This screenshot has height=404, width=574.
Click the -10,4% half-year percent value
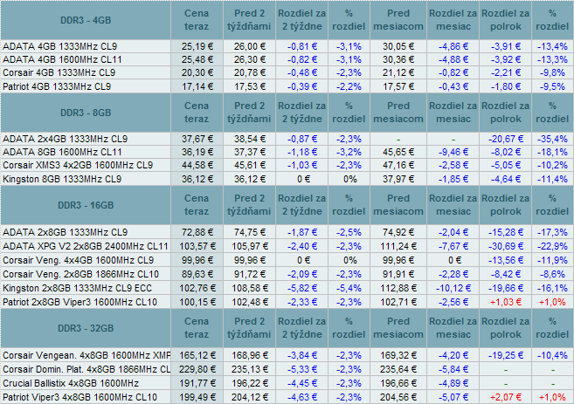pos(552,355)
